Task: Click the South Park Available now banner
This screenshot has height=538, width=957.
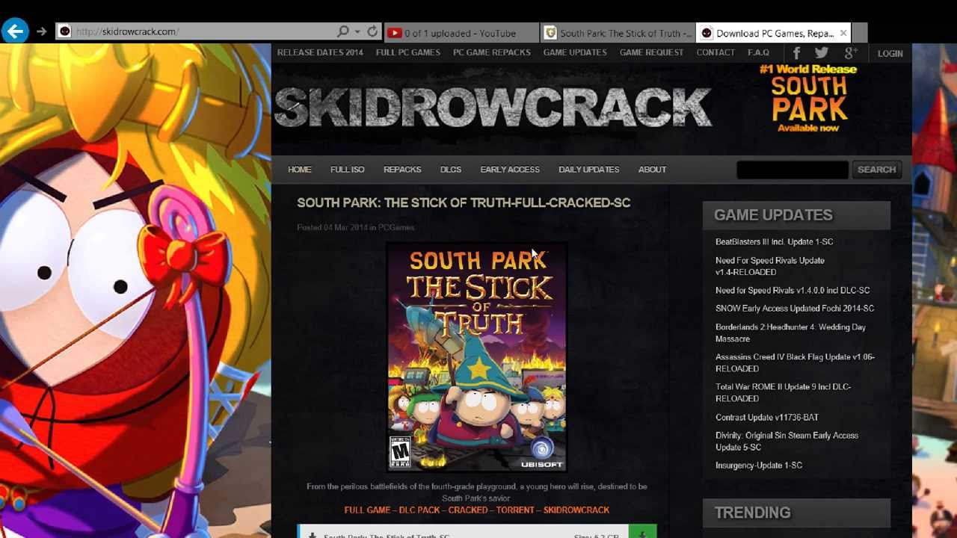Action: click(x=808, y=98)
